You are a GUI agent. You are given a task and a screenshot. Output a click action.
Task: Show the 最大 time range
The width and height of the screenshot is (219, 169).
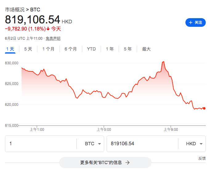click(x=146, y=49)
